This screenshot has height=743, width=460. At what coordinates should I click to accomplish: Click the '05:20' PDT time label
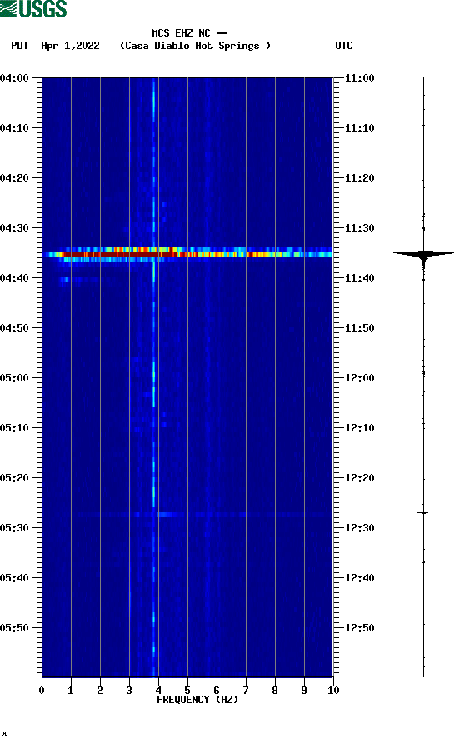click(15, 478)
